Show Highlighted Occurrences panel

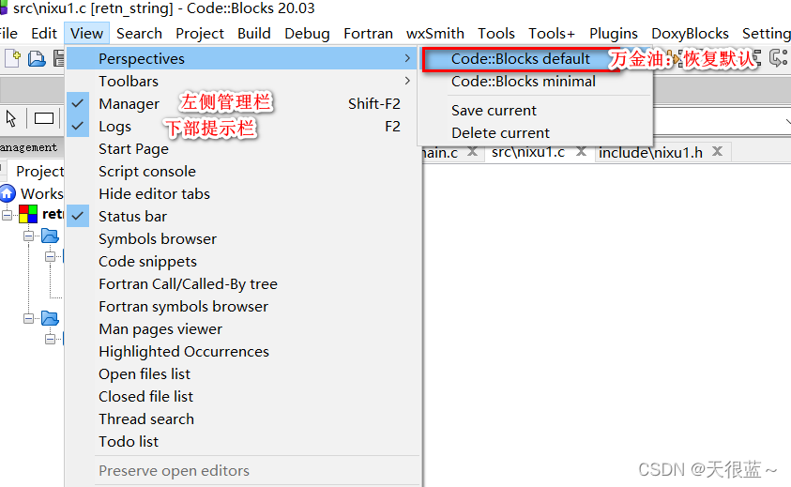(244, 351)
